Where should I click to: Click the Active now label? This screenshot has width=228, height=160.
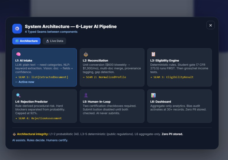click(25, 82)
